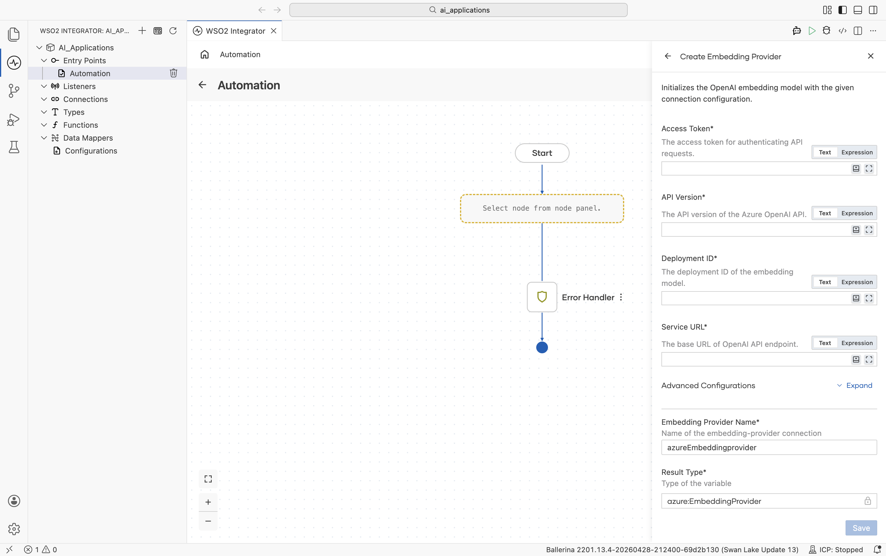Viewport: 886px width, 556px height.
Task: Switch Access Token to Expression mode
Action: tap(857, 152)
